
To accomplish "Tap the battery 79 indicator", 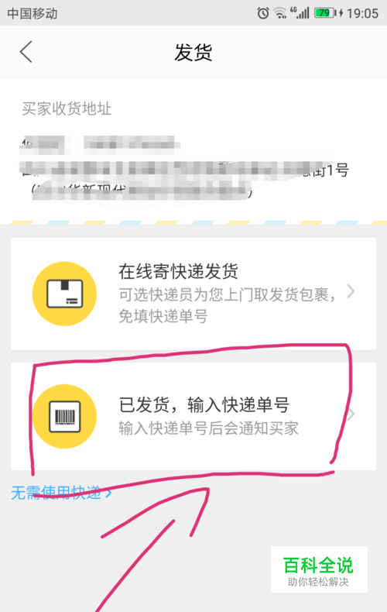I will [x=325, y=13].
